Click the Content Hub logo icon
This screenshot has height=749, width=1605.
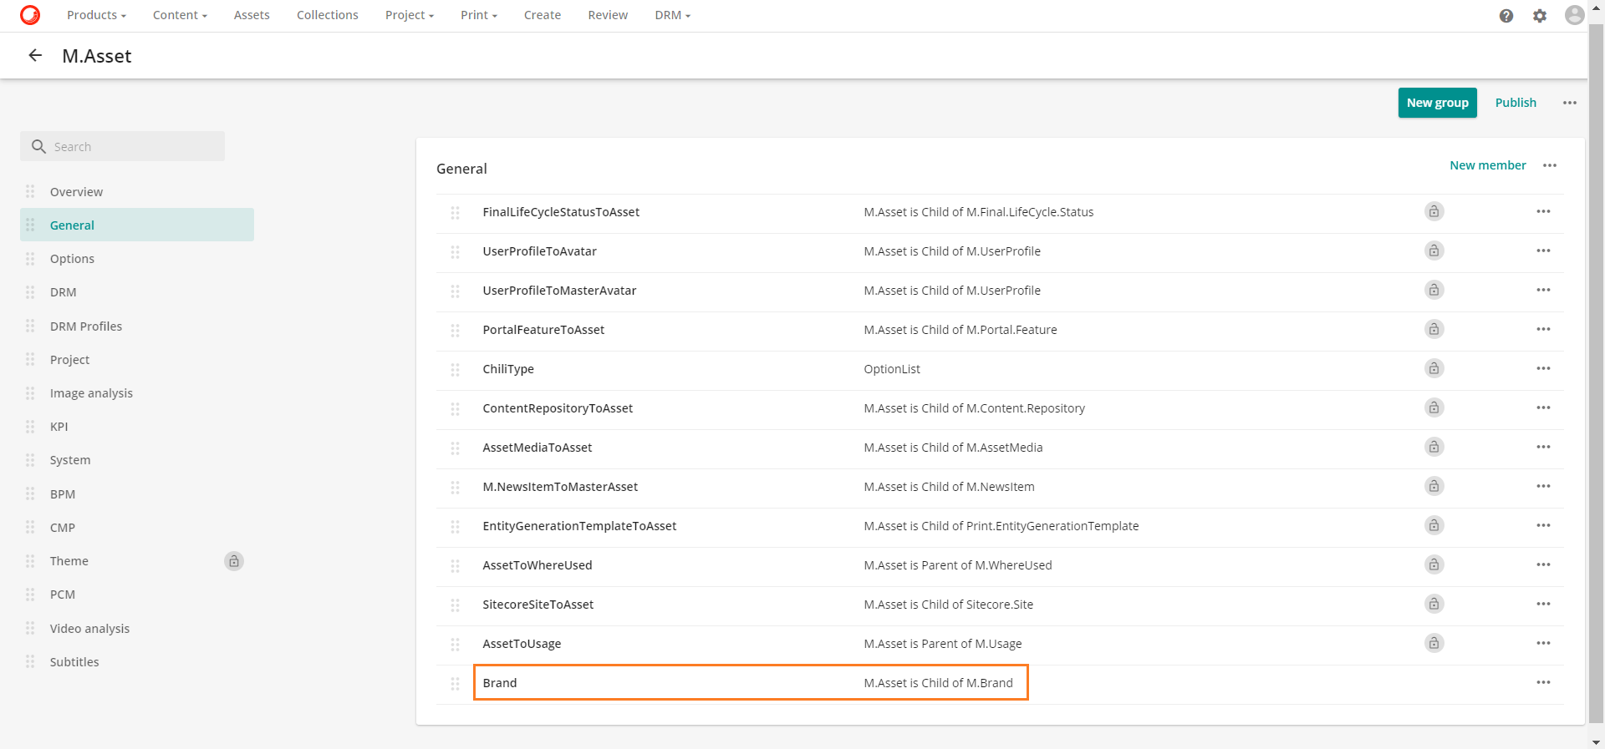(x=30, y=15)
